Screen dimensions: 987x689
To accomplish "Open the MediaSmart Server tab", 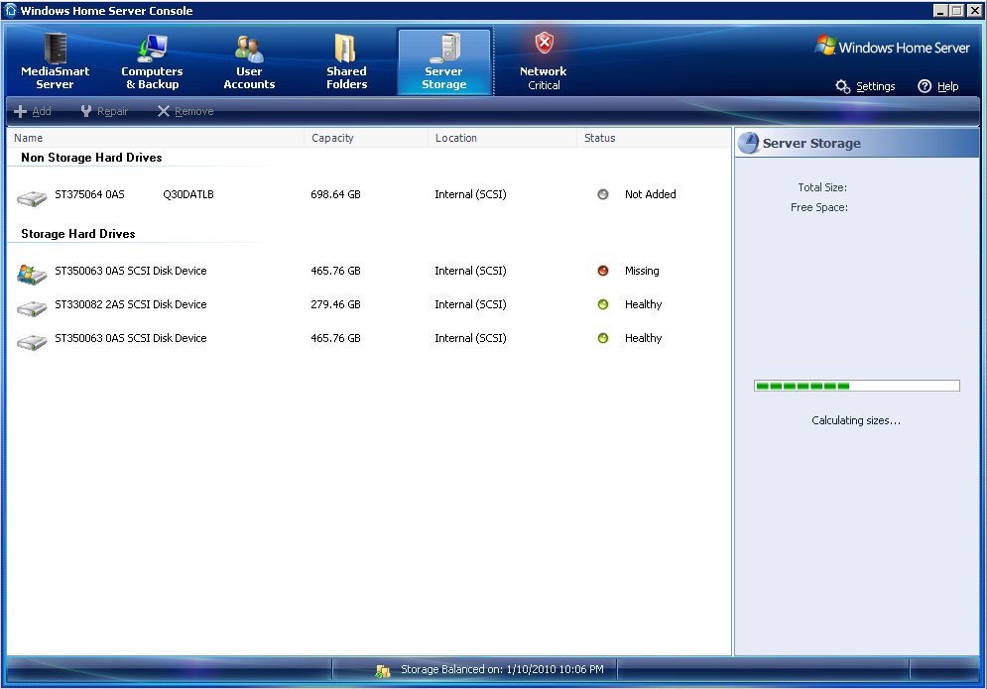I will (55, 61).
